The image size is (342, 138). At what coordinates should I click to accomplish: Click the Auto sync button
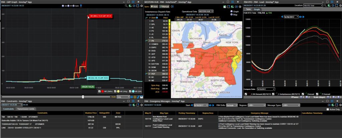coord(154,7)
